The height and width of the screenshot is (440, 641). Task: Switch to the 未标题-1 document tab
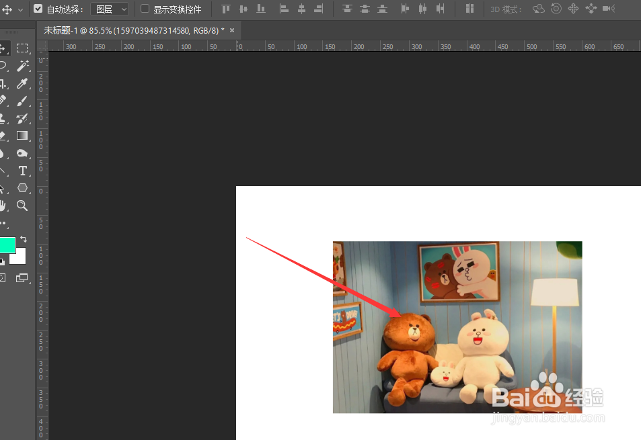[x=134, y=31]
